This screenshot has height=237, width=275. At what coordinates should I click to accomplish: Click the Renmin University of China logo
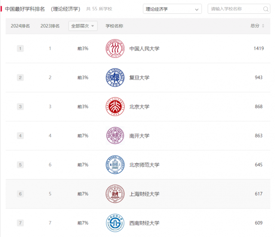click(115, 49)
